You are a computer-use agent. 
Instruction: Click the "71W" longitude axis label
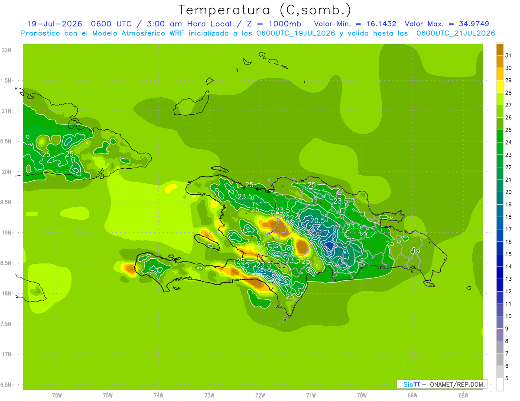(311, 395)
